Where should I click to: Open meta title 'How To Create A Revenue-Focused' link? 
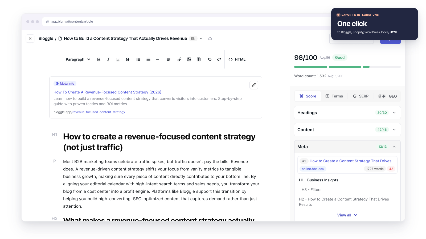(107, 92)
